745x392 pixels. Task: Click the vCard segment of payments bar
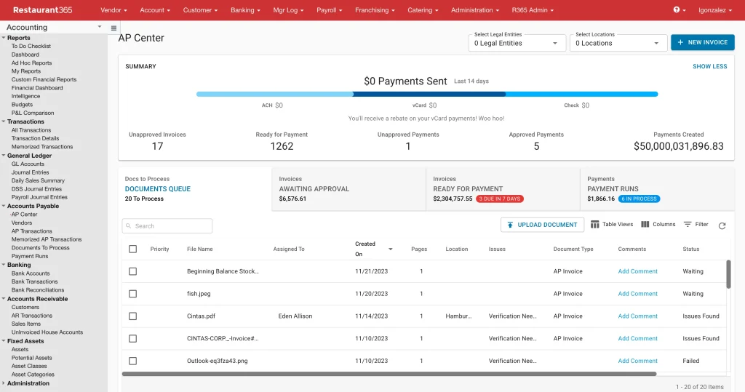429,95
